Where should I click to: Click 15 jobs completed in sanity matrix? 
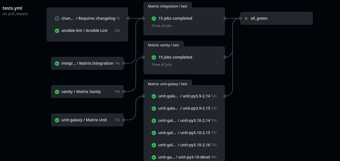[175, 57]
